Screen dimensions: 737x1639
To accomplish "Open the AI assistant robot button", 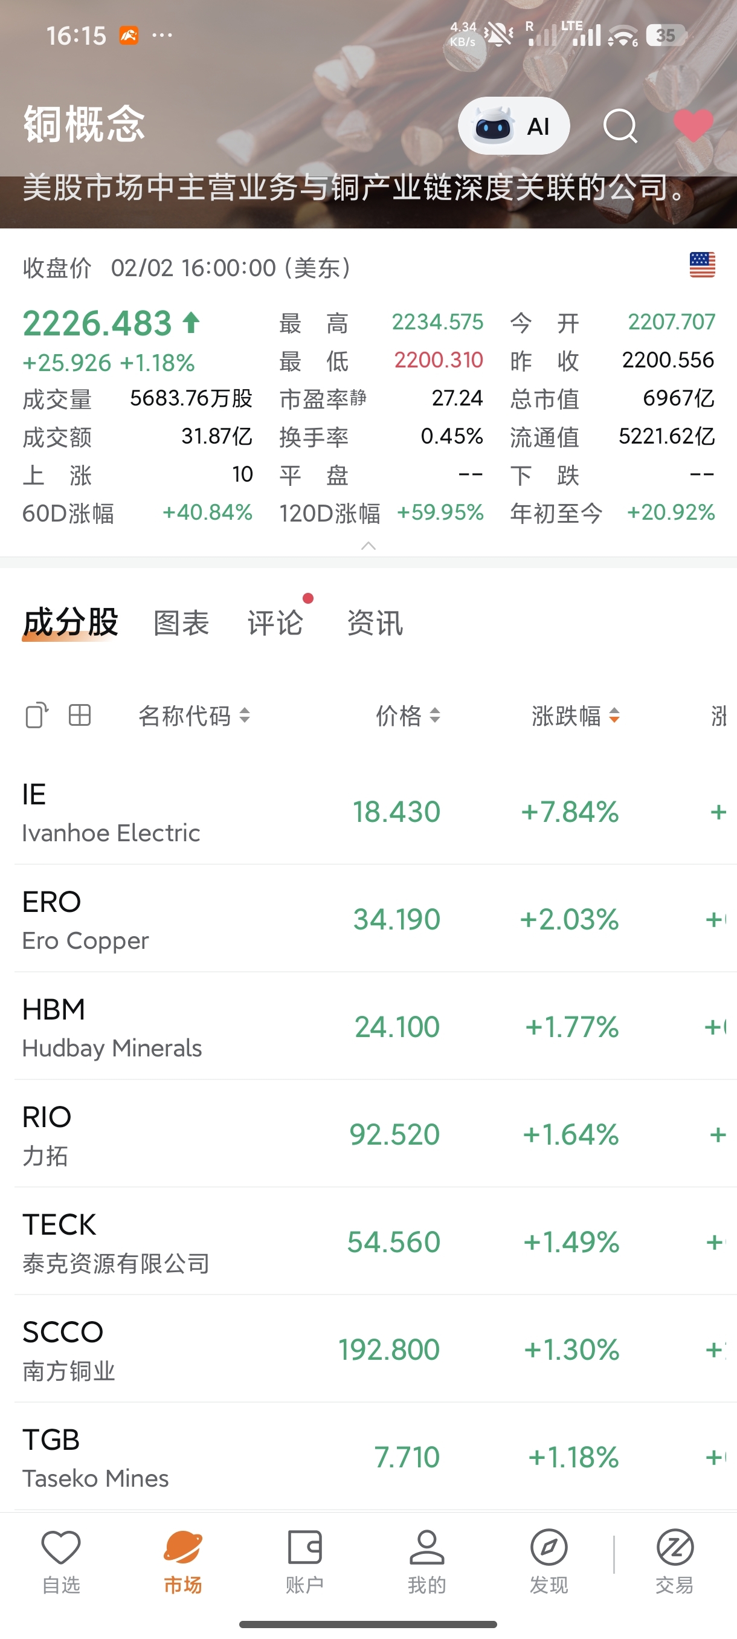I will (x=513, y=126).
